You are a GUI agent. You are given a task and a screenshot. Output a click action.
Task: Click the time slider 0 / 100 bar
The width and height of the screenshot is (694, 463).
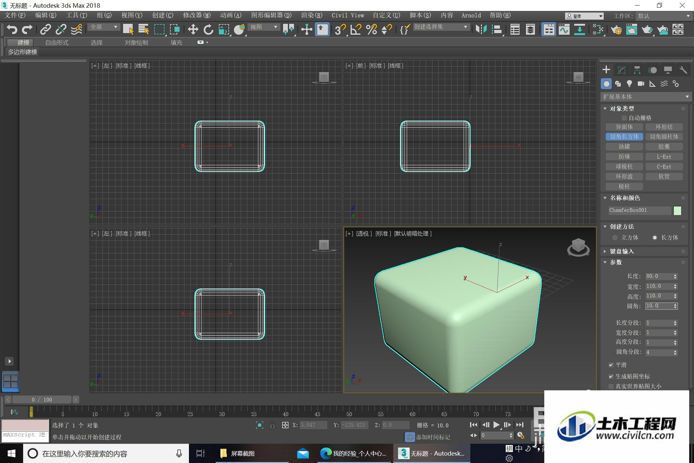pyautogui.click(x=42, y=400)
